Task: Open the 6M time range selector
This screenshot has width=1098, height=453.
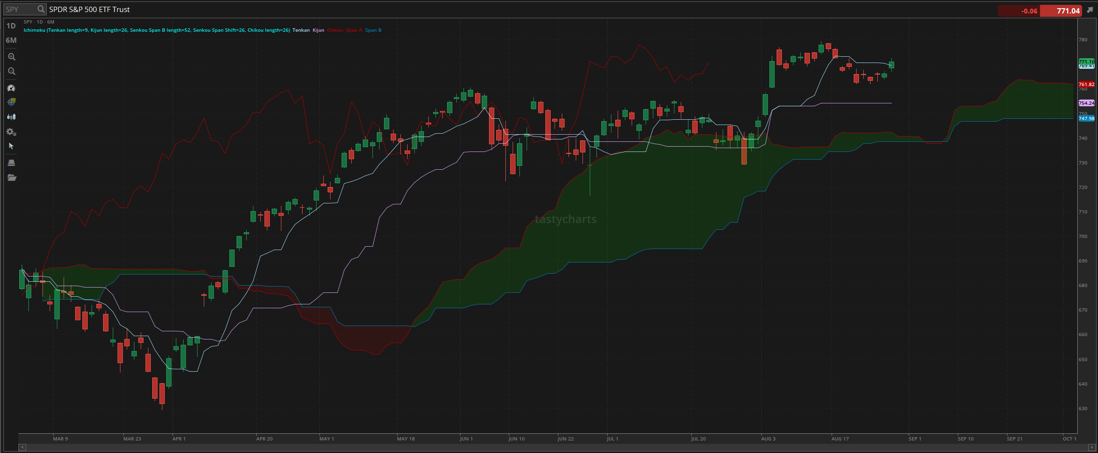Action: [11, 40]
